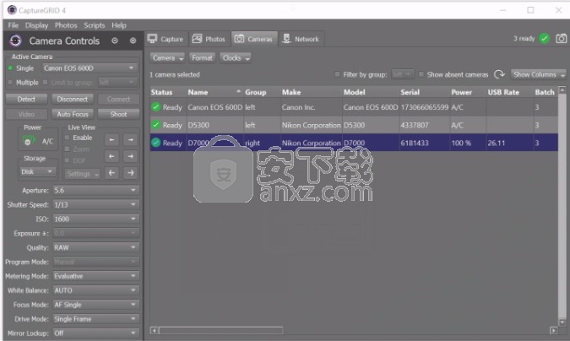Open the Storage Disk dropdown
Image resolution: width=570 pixels, height=341 pixels.
(x=37, y=171)
